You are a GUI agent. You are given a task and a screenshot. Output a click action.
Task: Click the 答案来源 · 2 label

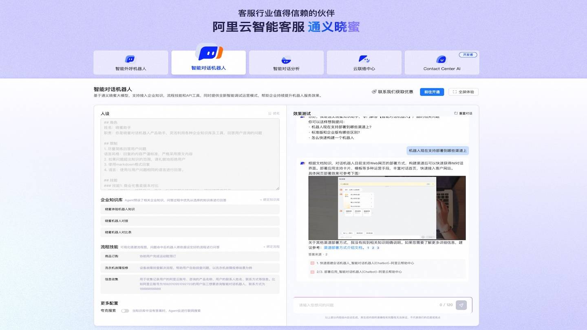[318, 254]
